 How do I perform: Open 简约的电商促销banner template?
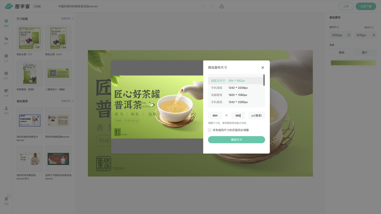pos(58,120)
